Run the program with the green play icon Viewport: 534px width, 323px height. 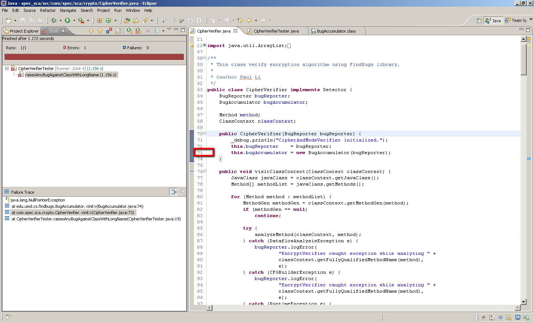point(67,20)
